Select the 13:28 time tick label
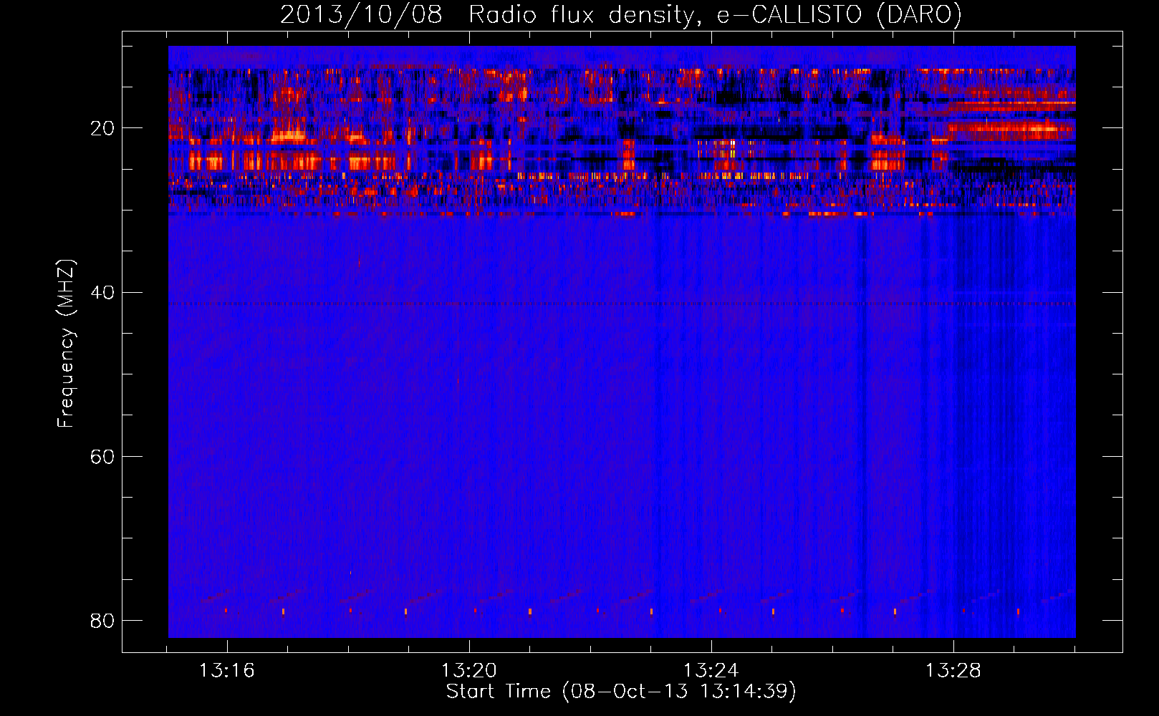The height and width of the screenshot is (716, 1159). (x=953, y=671)
